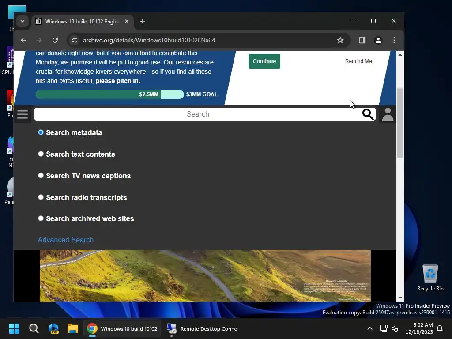Click the page scrollbar up arrow
This screenshot has width=452, height=339.
[x=400, y=54]
